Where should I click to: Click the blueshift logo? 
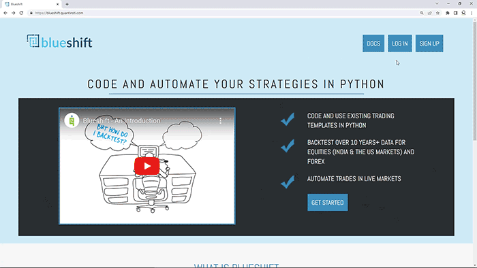pyautogui.click(x=59, y=41)
